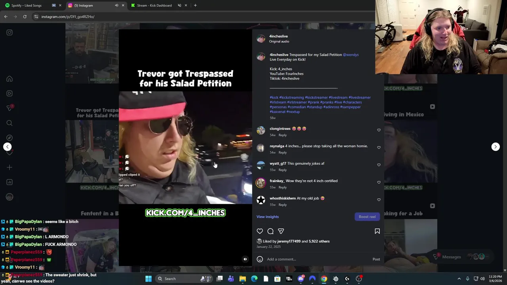Open File Explorer from taskbar

[x=242, y=279]
